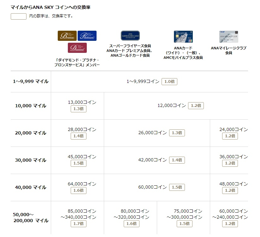Image resolution: width=260 pixels, height=237 pixels.
Task: Select the heading マイルからANA SKY コインへの交換率
Action: 50,7
